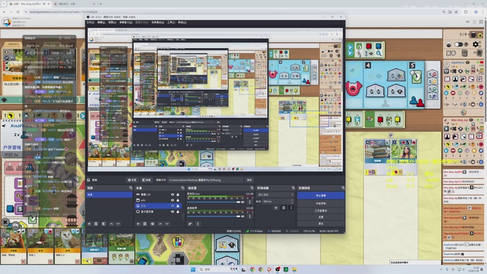This screenshot has width=487, height=274.
Task: Pop out the Controls dock panel
Action: pyautogui.click(x=343, y=188)
